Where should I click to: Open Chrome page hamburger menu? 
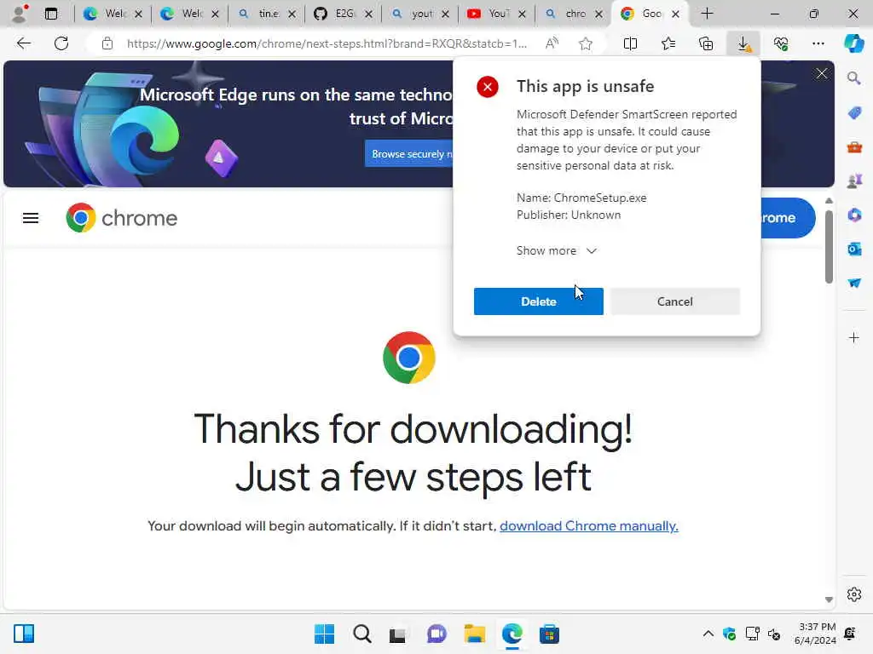[31, 218]
